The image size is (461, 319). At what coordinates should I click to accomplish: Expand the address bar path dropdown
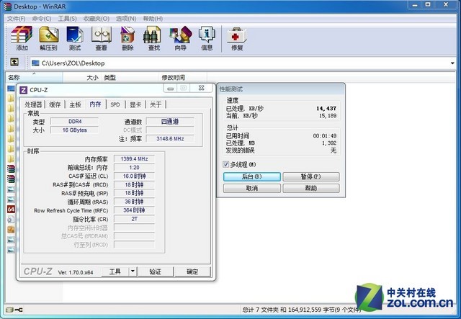452,63
